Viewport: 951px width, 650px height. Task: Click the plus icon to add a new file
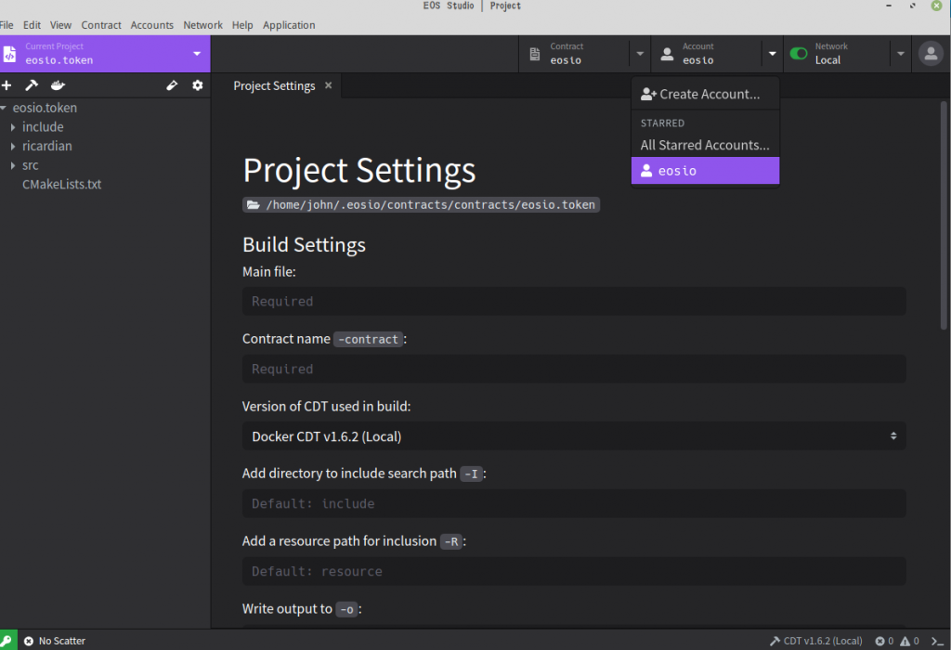7,85
